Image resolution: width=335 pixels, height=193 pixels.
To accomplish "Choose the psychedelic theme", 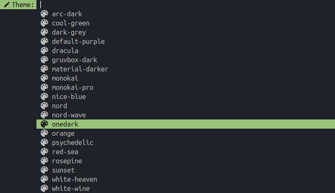I will pyautogui.click(x=186, y=142).
